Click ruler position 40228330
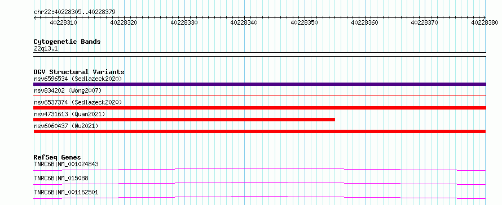 pos(184,22)
